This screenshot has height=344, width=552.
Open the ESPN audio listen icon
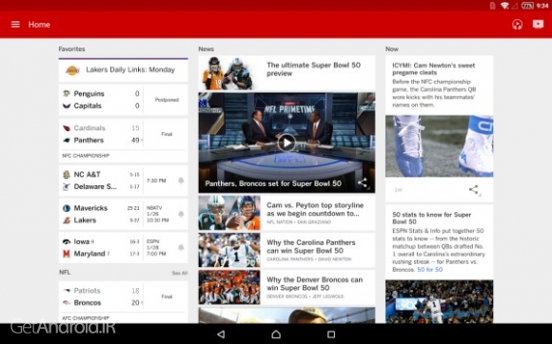click(517, 25)
